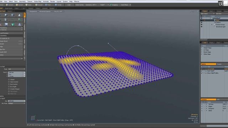Select the Teapot primitive tool
This screenshot has height=128, width=228.
coord(6,20)
